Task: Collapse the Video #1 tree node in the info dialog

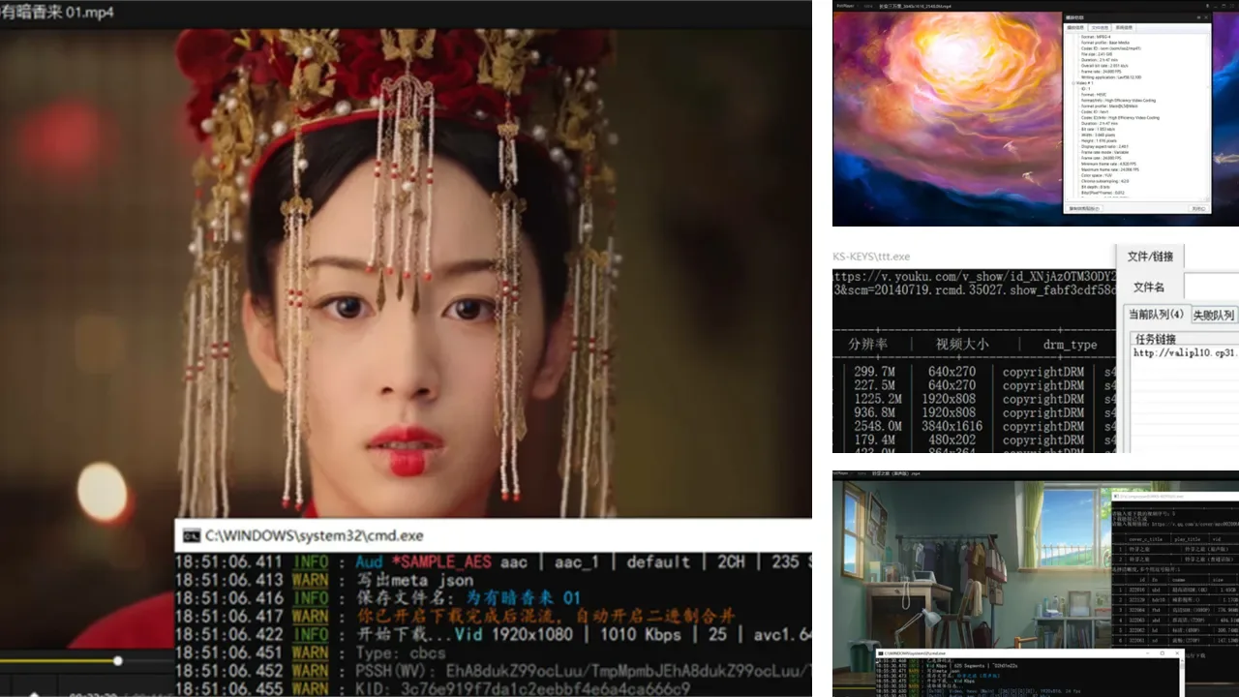Action: 1073,83
